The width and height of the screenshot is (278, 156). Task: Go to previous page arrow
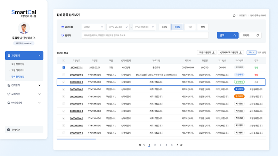click(144, 145)
